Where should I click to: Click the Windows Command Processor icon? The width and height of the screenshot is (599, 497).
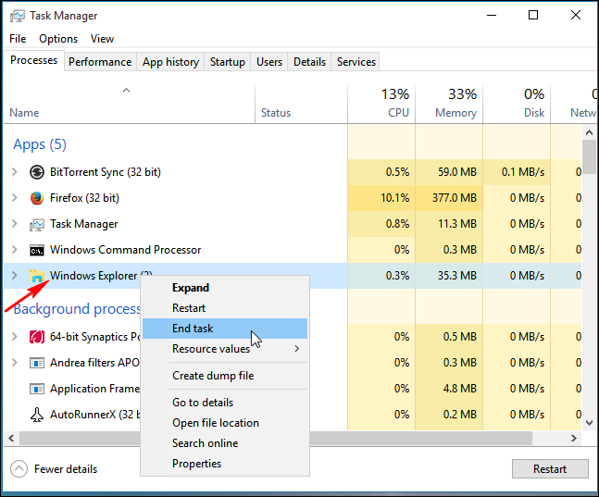[37, 250]
